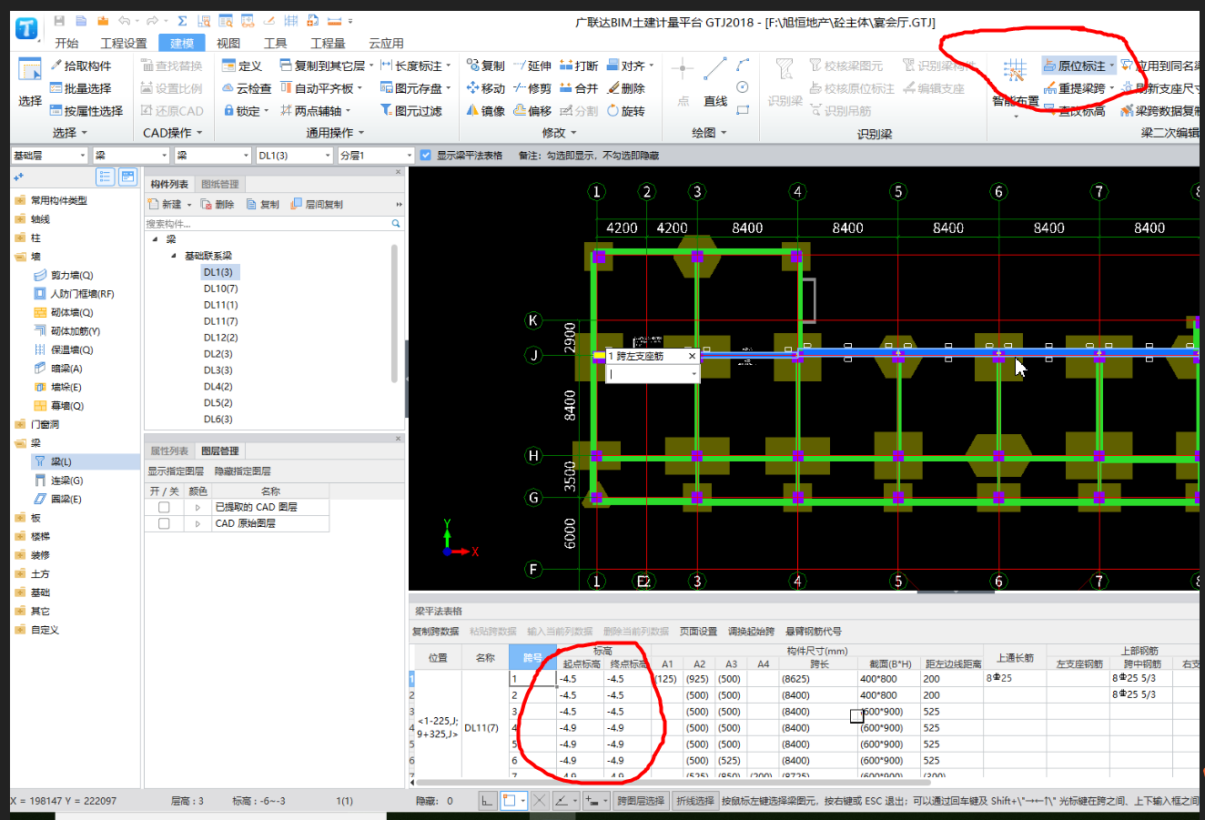Click 修剪 trim tool

tap(532, 88)
